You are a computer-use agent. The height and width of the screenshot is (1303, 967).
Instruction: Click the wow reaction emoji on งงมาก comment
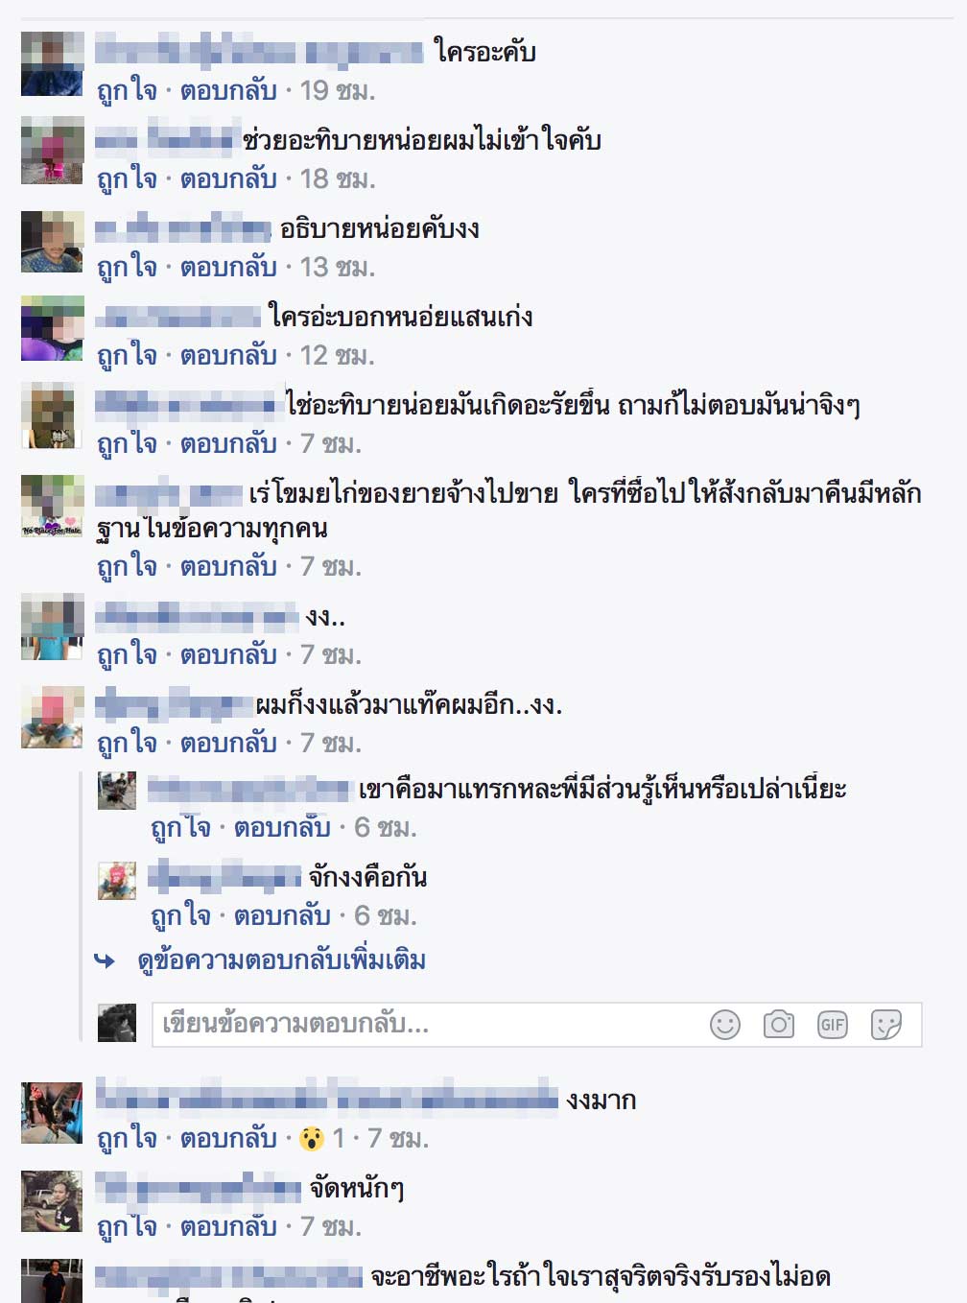pyautogui.click(x=312, y=1139)
